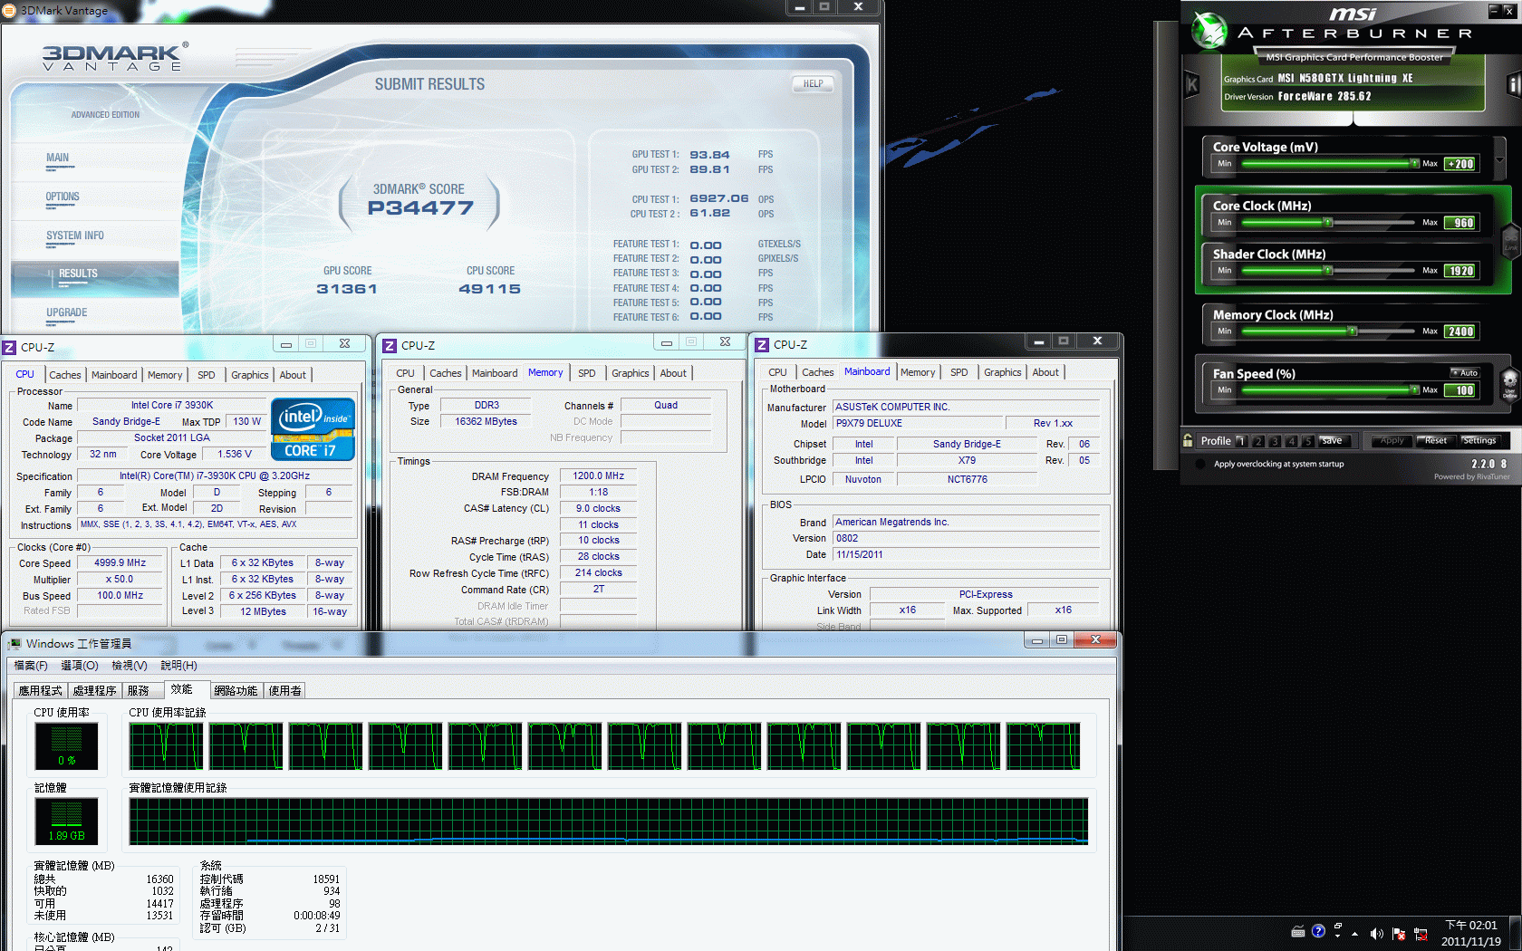
Task: Click the blue help question mark tray icon
Action: 1318,931
